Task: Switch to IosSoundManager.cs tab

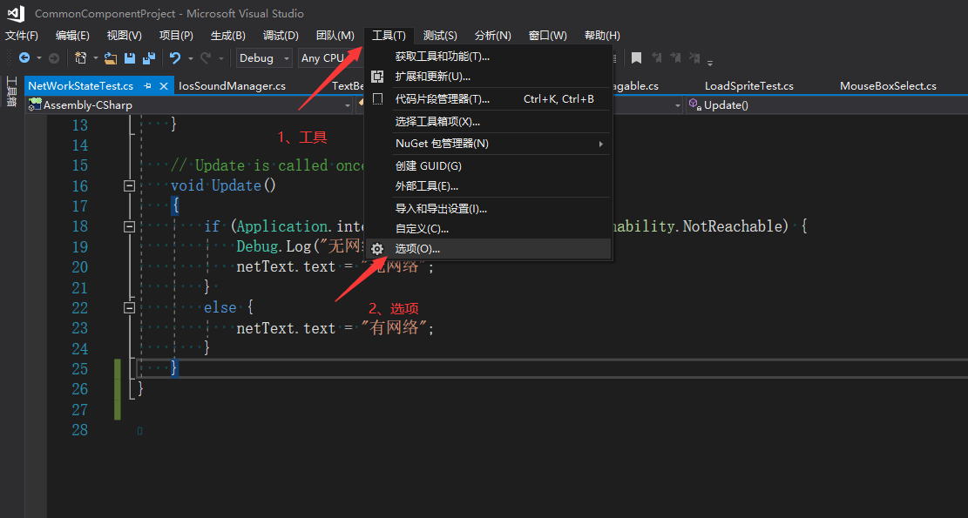Action: 232,85
